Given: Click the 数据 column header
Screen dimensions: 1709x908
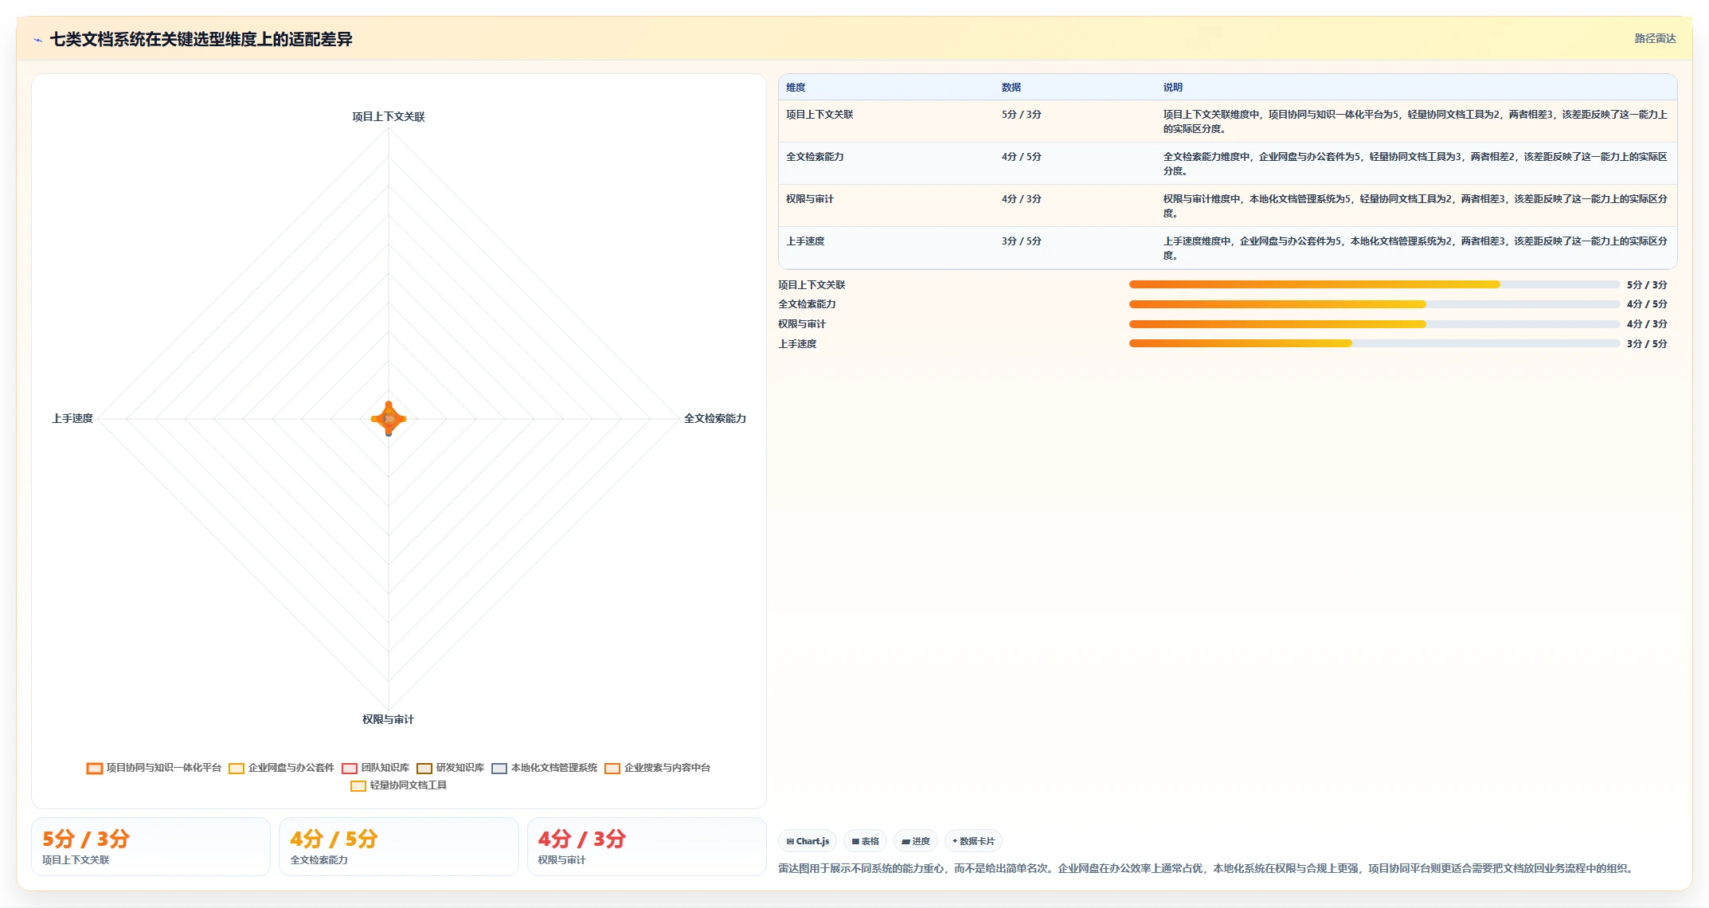Looking at the screenshot, I should pos(1011,88).
